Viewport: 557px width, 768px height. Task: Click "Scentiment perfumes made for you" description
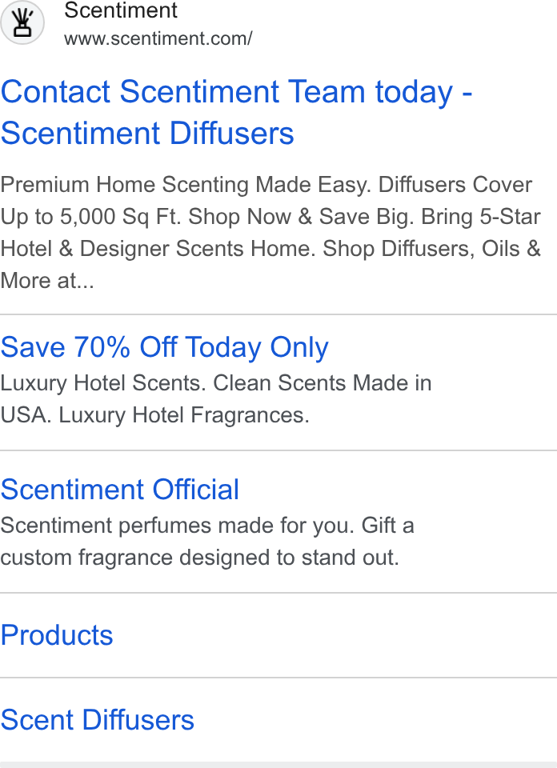[x=177, y=526]
